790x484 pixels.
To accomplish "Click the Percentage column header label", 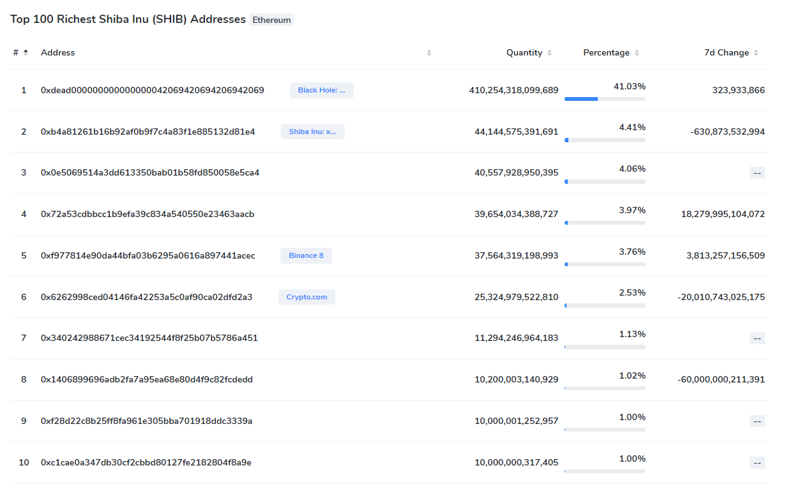I will coord(606,52).
